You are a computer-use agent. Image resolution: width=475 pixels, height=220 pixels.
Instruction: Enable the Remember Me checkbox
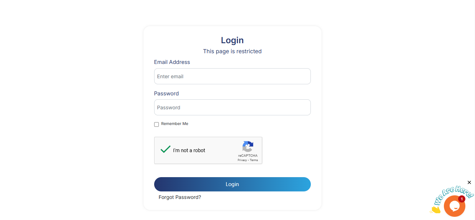point(157,124)
